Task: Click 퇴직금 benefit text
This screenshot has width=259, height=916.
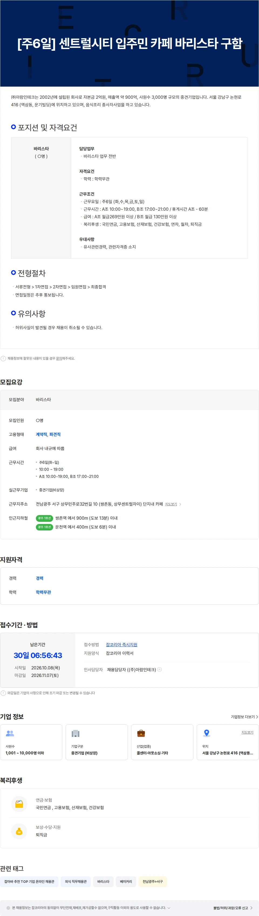Action: coord(41,835)
